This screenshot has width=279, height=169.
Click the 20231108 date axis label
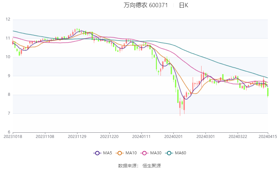(x=45, y=136)
